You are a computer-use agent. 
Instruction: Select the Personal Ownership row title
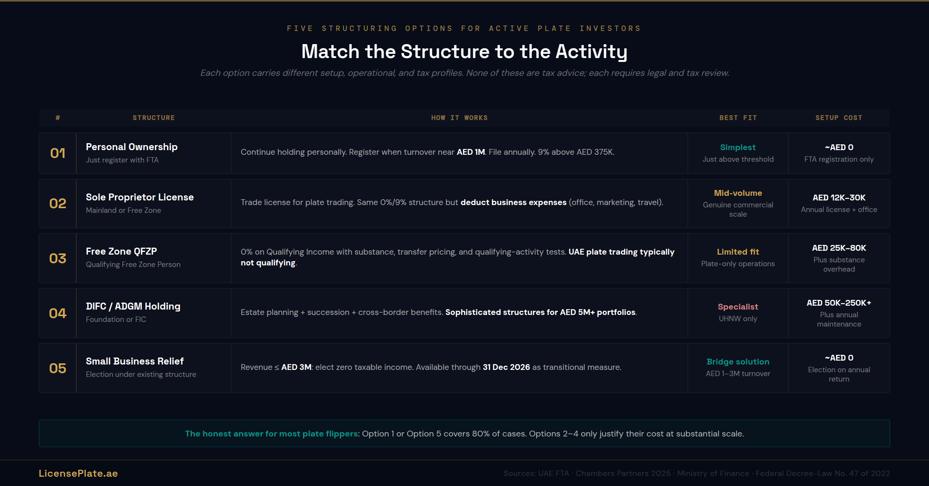click(x=132, y=147)
